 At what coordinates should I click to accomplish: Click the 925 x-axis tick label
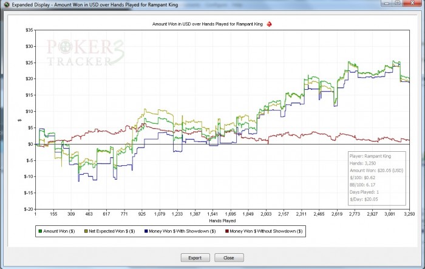[x=141, y=214]
